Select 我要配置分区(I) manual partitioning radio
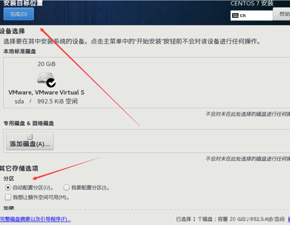 tap(66, 188)
